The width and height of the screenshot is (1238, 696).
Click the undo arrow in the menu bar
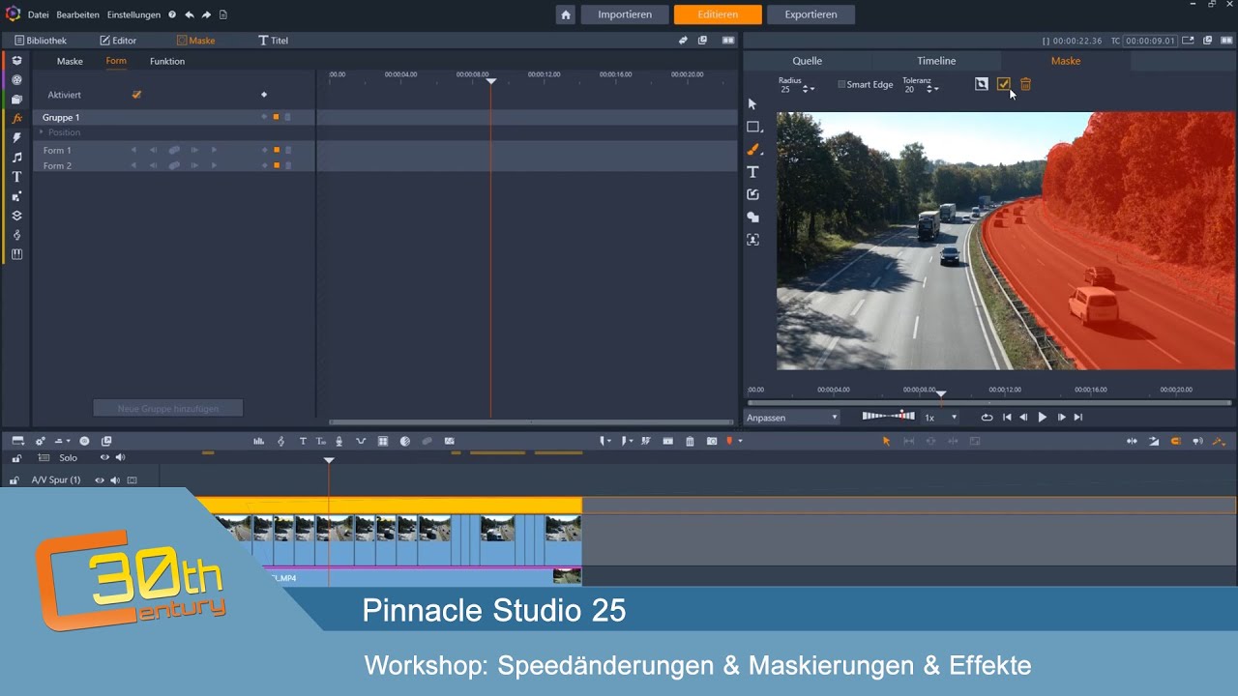pyautogui.click(x=190, y=14)
